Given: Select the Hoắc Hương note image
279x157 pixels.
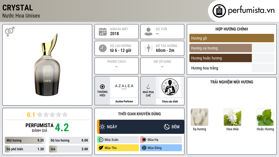Looking at the screenshot, I should click(x=265, y=117).
